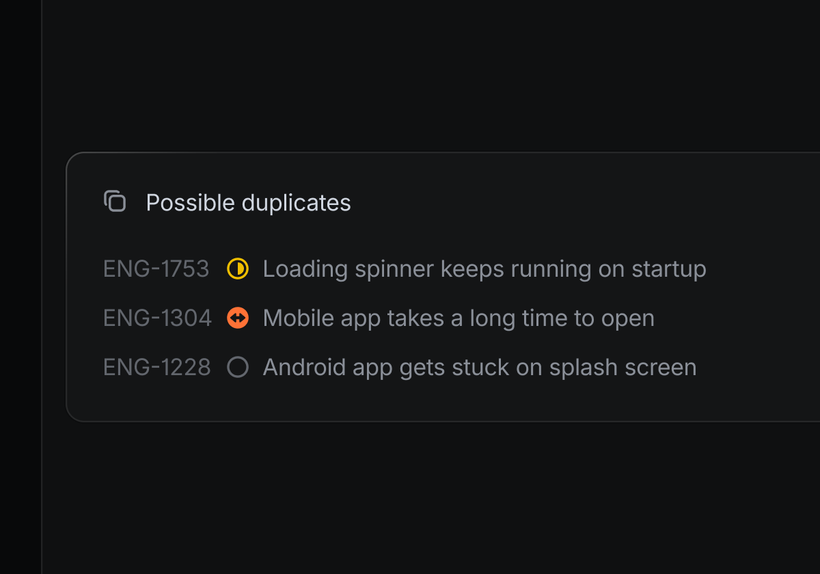
Task: Click the empty area above the duplicates card
Action: (410, 75)
